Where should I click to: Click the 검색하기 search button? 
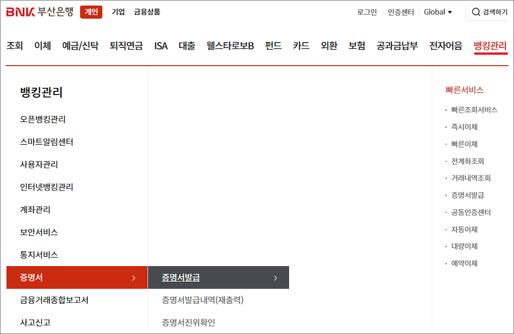(490, 12)
